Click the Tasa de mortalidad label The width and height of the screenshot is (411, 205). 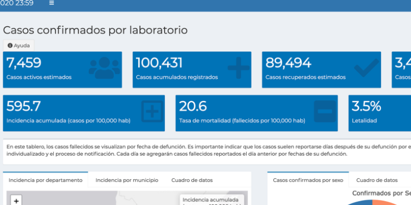[x=242, y=121]
